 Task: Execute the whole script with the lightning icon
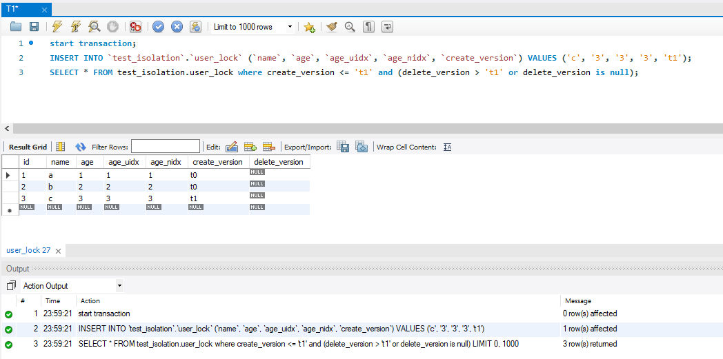[57, 27]
